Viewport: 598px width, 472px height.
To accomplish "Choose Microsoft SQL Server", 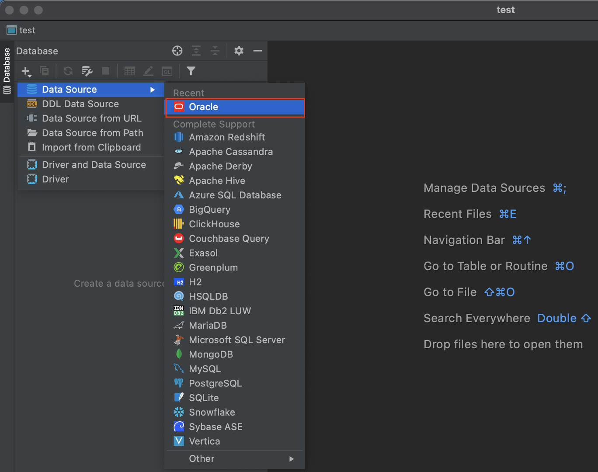I will point(235,340).
